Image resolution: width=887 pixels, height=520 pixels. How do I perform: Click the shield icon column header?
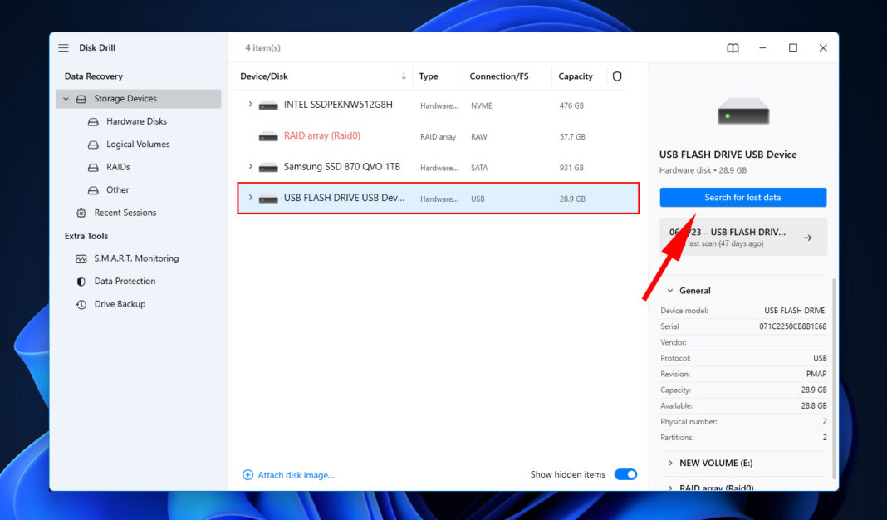(617, 76)
